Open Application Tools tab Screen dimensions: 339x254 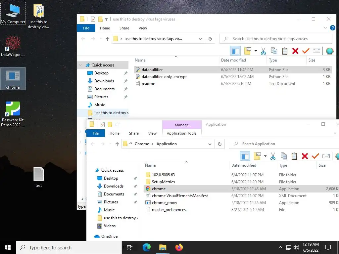(x=182, y=133)
